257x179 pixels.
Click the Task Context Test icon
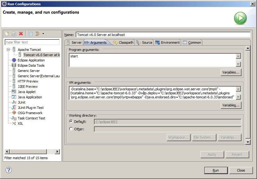coord(14,118)
